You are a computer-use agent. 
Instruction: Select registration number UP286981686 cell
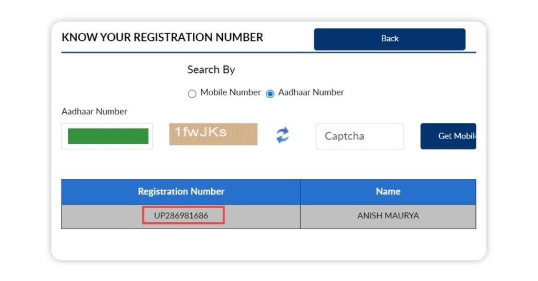[x=181, y=216]
